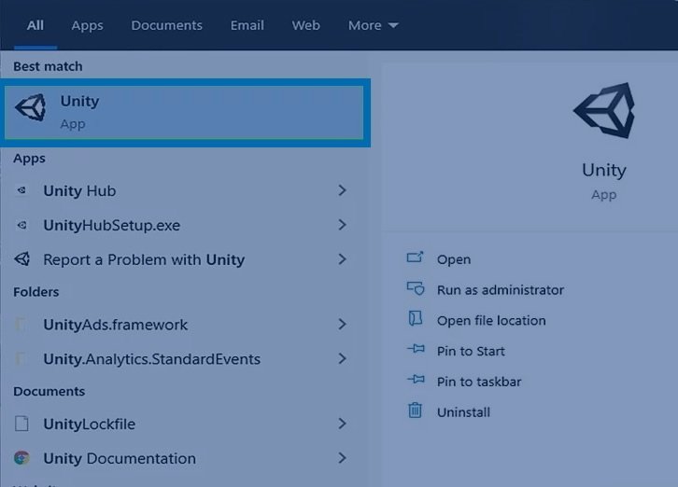678x487 pixels.
Task: Switch to the Documents search tab
Action: tap(166, 25)
